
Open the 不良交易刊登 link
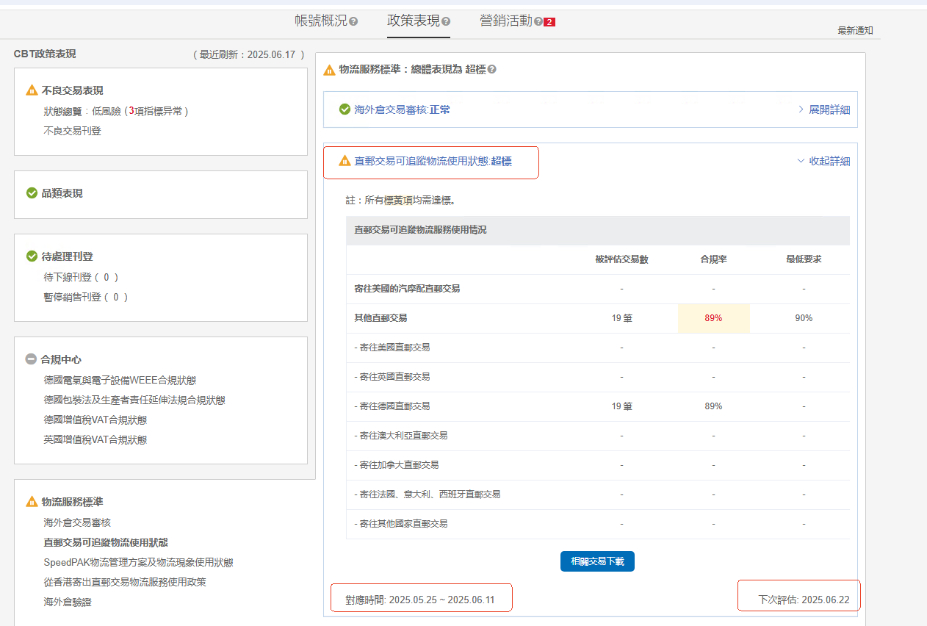click(x=73, y=131)
